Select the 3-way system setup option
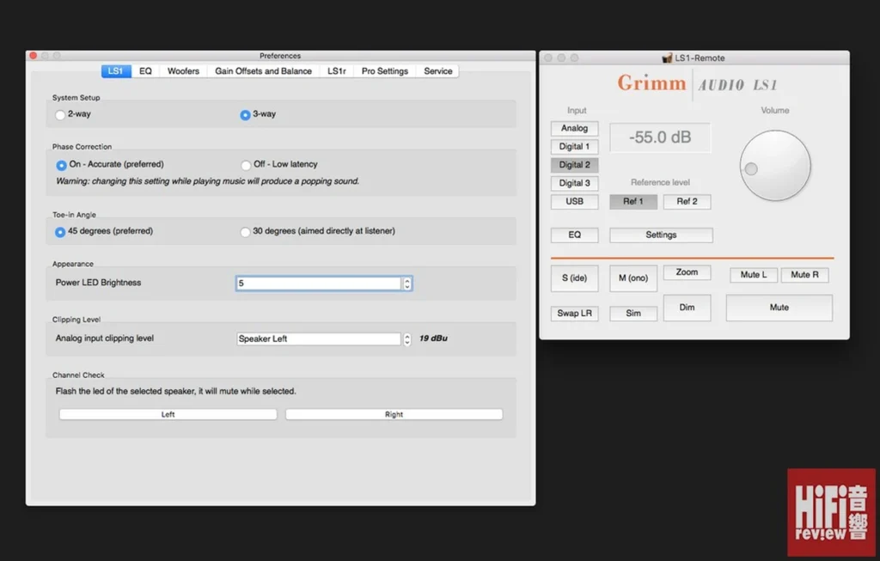This screenshot has width=880, height=561. [x=245, y=114]
